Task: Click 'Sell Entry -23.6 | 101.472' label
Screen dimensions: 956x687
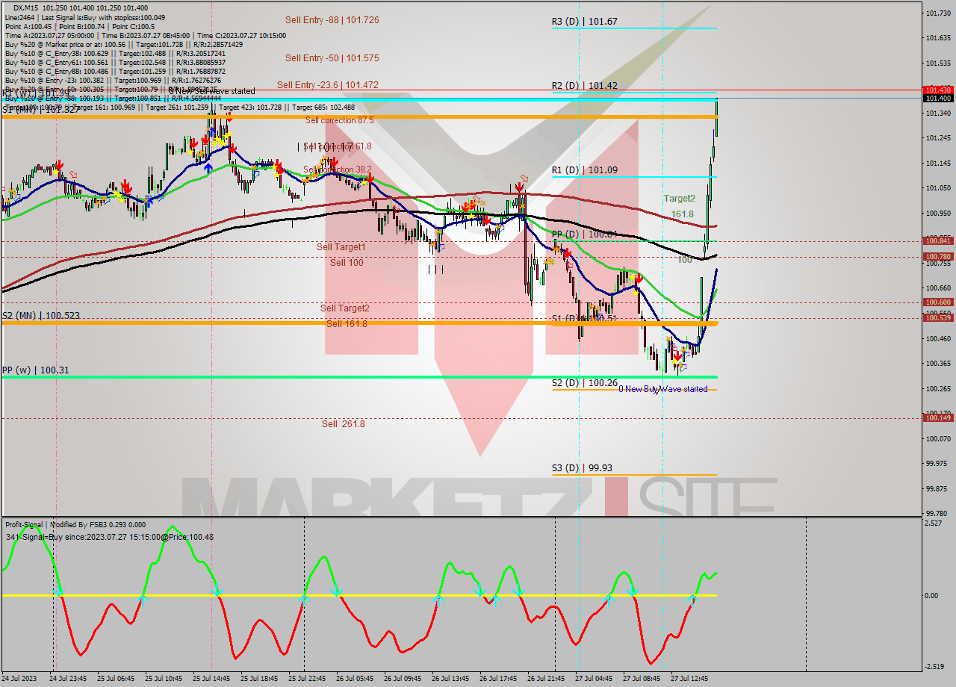Action: coord(328,85)
